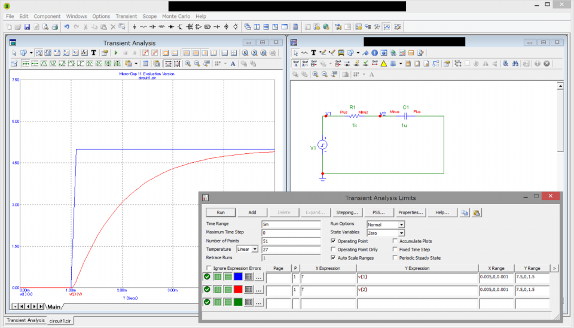This screenshot has height=328, width=574.
Task: Open the Temperature Linear dropdown
Action: point(255,249)
